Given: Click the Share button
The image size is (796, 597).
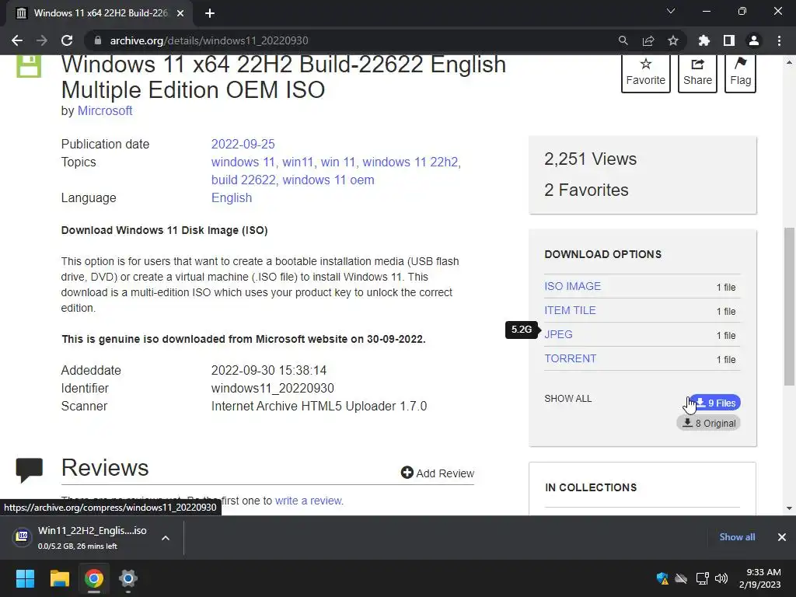Looking at the screenshot, I should 697,72.
